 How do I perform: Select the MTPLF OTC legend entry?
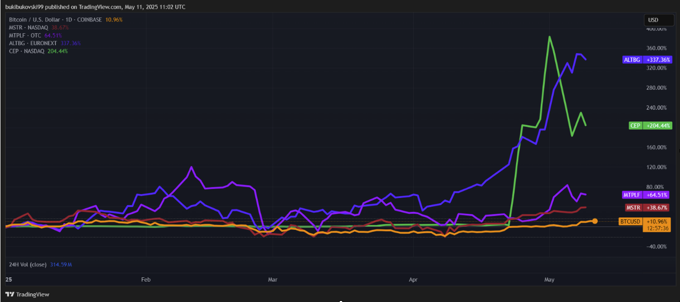coord(25,35)
